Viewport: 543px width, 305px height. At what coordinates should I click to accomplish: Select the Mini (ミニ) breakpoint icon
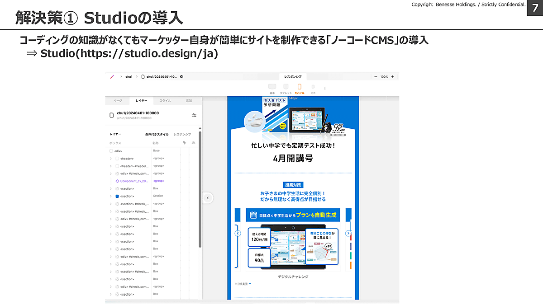point(313,87)
